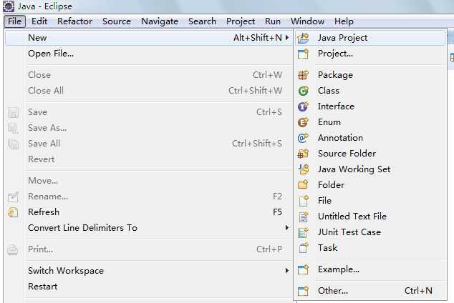This screenshot has height=303, width=454.
Task: Click the Save As icon
Action: click(x=13, y=128)
